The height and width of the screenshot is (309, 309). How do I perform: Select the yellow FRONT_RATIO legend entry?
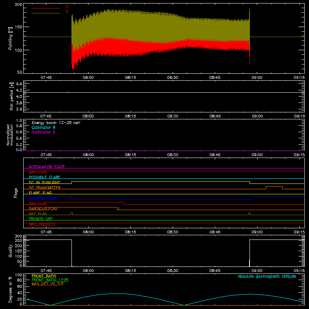(44, 276)
